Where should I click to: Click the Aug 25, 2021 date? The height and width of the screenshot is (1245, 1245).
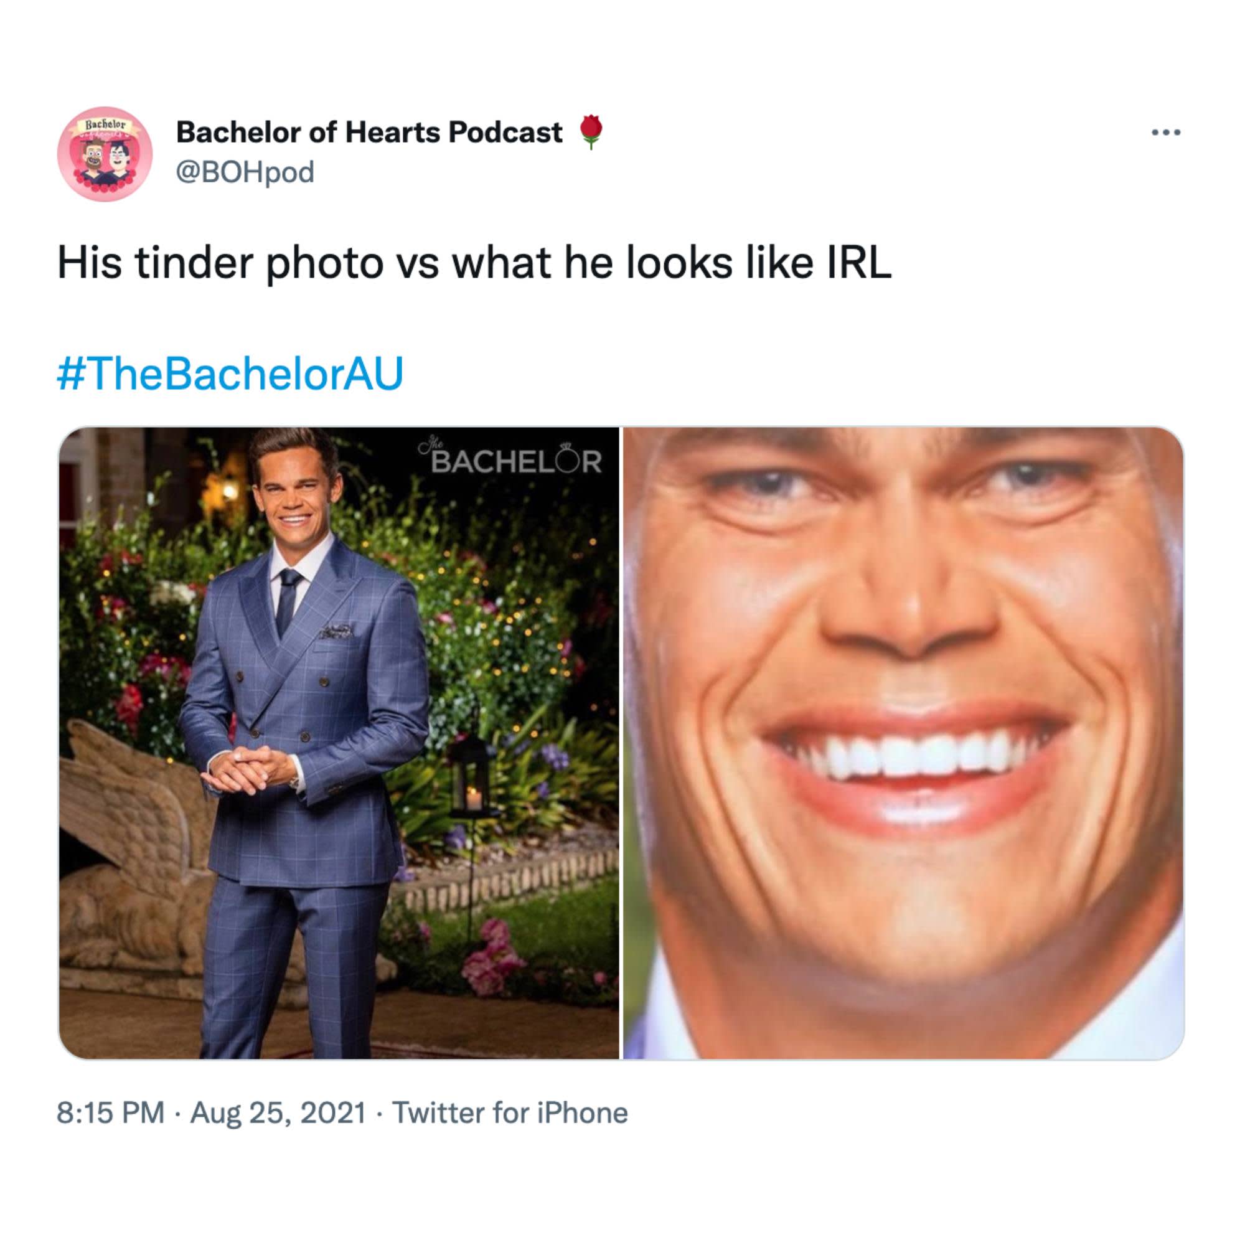click(278, 1113)
